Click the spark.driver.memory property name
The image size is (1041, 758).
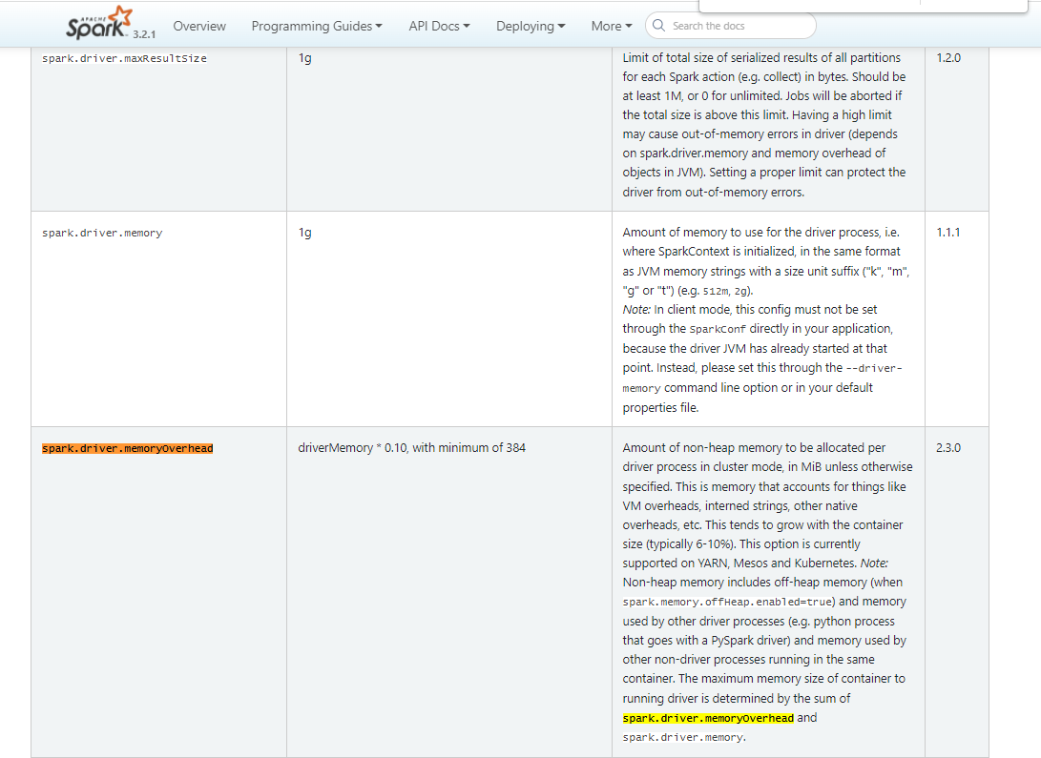coord(102,233)
